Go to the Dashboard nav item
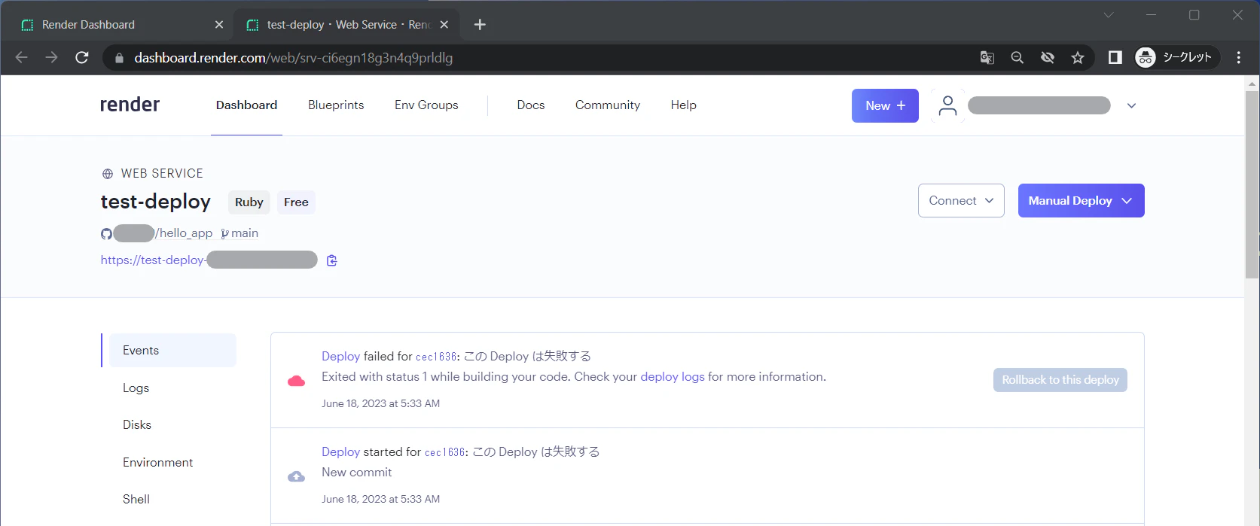 click(x=246, y=105)
